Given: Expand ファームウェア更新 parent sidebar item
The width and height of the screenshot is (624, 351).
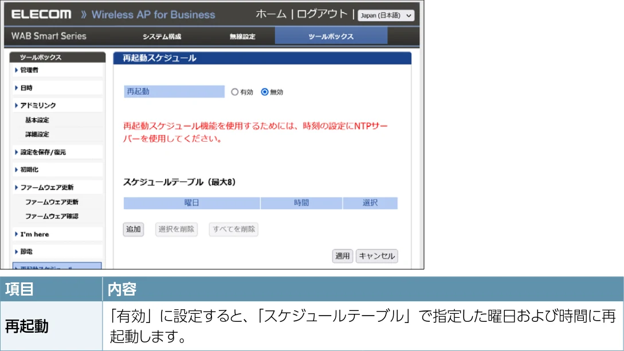Looking at the screenshot, I should click(58, 188).
